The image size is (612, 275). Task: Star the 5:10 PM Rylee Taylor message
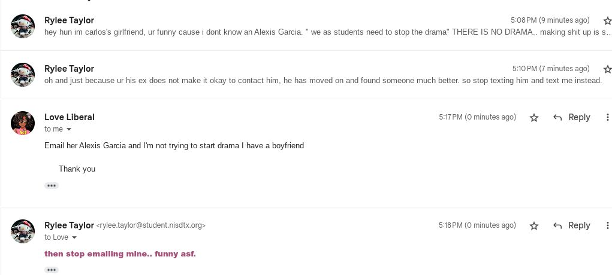[x=607, y=69]
